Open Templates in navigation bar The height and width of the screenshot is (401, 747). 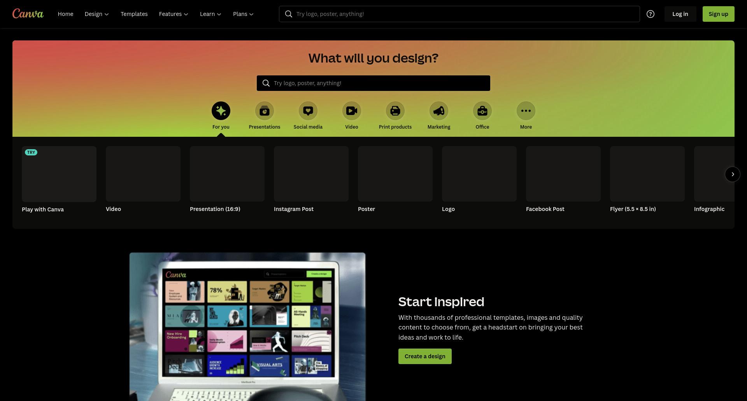[134, 14]
